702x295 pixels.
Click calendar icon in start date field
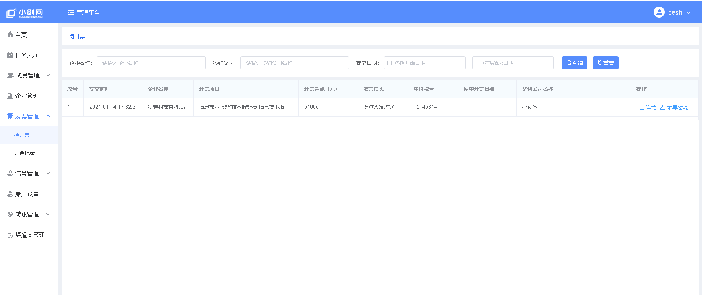389,63
